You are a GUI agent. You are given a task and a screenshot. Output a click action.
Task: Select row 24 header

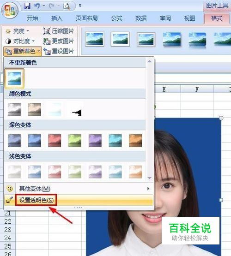(7, 238)
